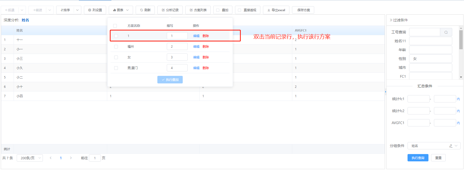The image size is (464, 171).
Task: Open the 200条/页 page size dropdown
Action: click(30, 158)
